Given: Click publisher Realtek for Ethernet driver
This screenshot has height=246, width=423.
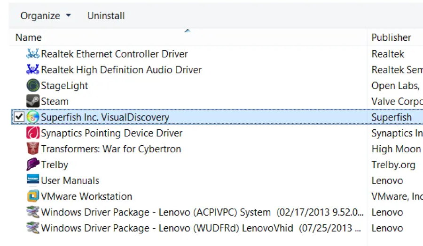Looking at the screenshot, I should (x=388, y=54).
